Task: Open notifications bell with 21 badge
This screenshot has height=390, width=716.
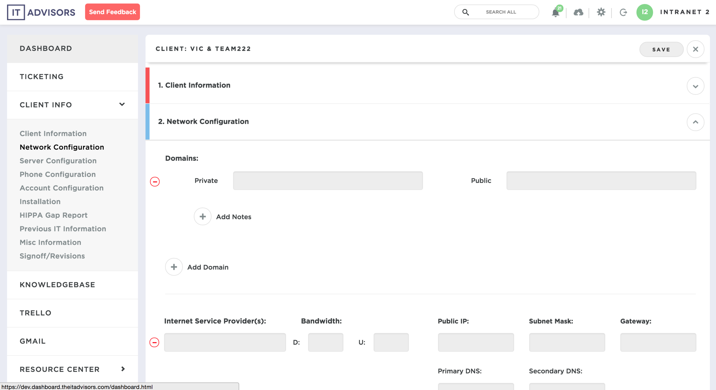Action: 556,12
